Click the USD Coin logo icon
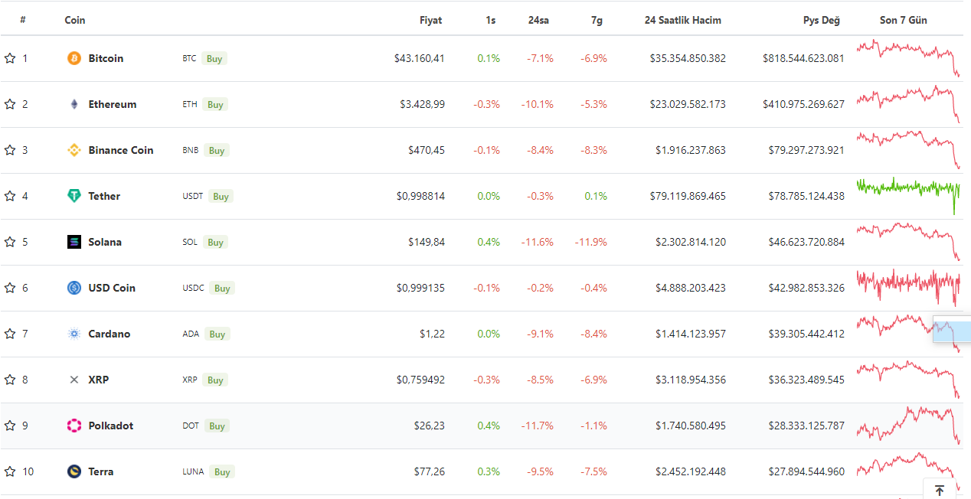Viewport: 971px width, 499px height. coord(74,288)
